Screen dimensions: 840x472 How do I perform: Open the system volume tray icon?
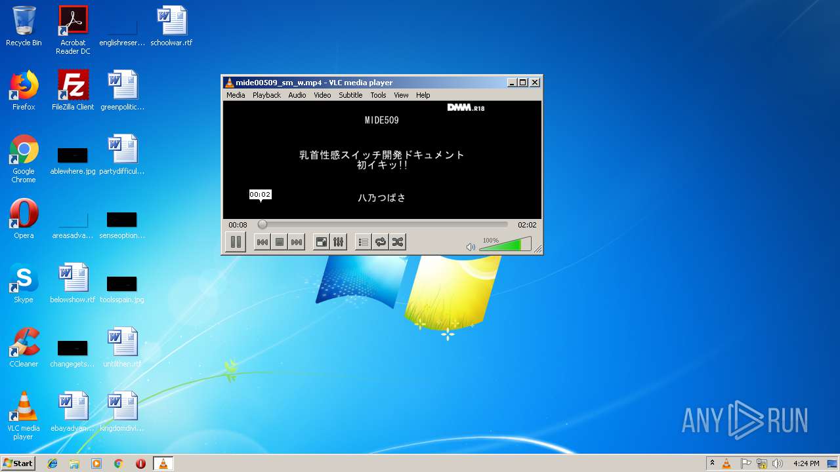[x=778, y=463]
